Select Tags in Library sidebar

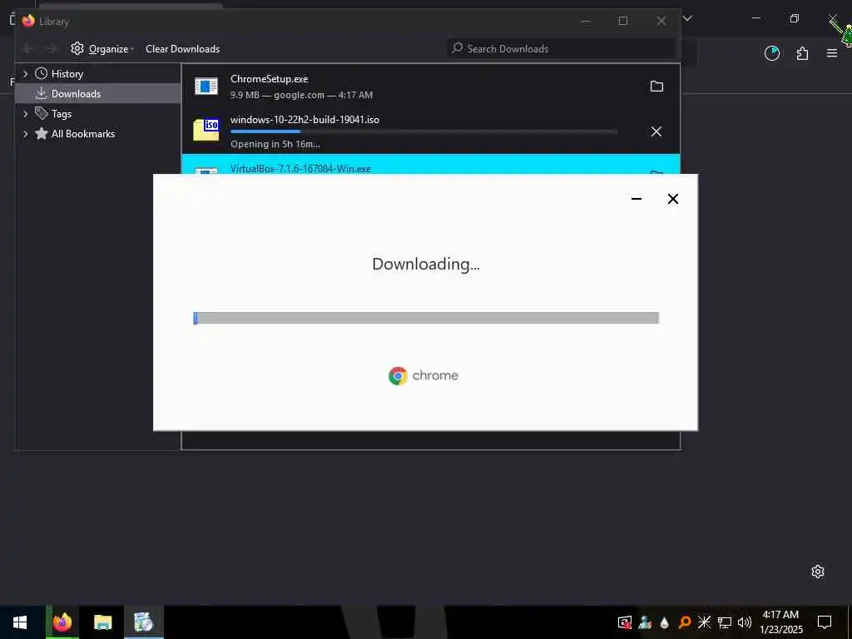pyautogui.click(x=61, y=113)
